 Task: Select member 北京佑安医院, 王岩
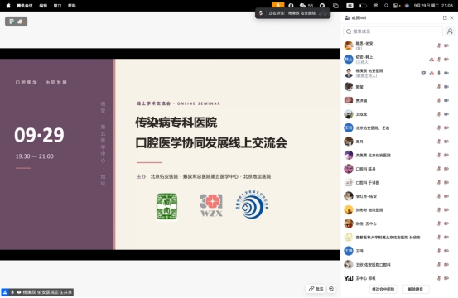pos(399,127)
